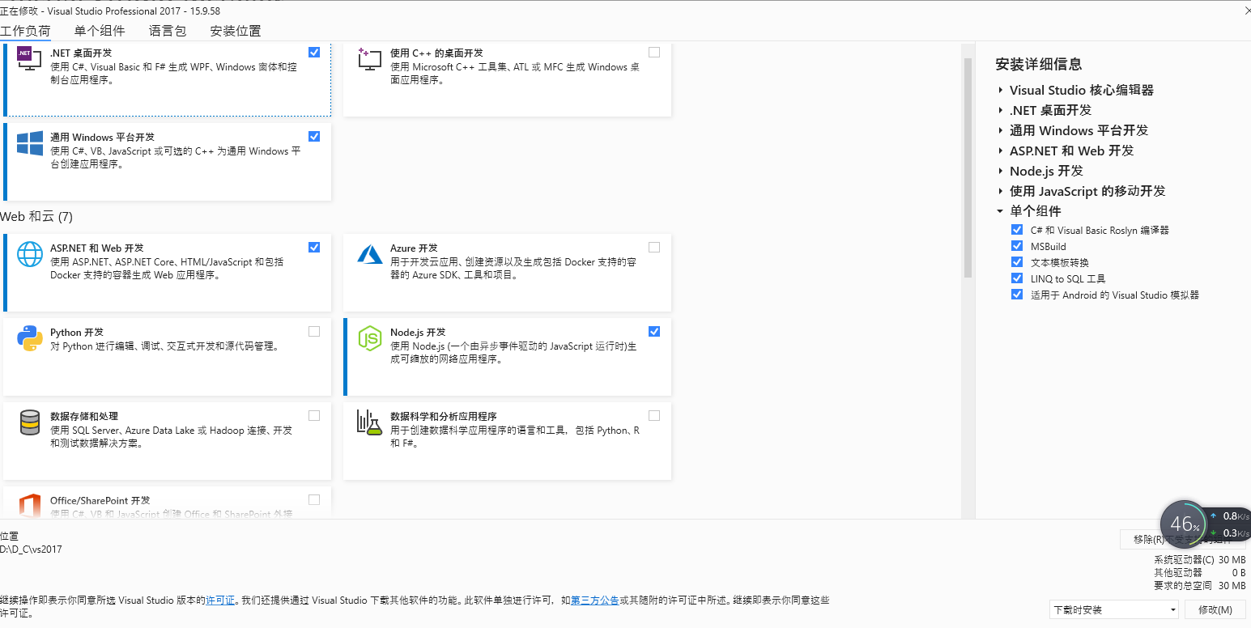1251x628 pixels.
Task: Click the Windows logo icon for 通用 Windows 平台开发
Action: (x=30, y=143)
